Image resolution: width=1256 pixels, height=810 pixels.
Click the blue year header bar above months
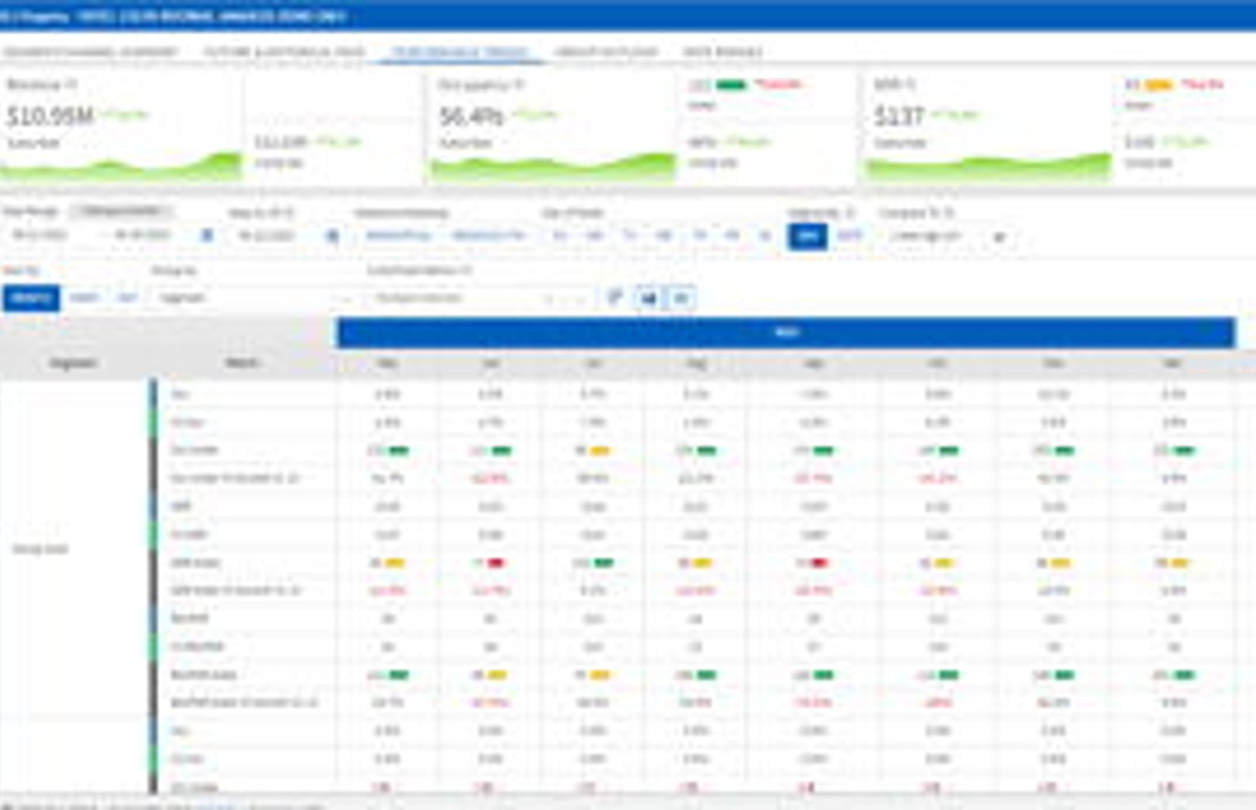click(786, 332)
